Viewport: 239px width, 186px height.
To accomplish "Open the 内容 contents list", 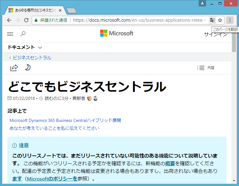I will click(x=206, y=68).
